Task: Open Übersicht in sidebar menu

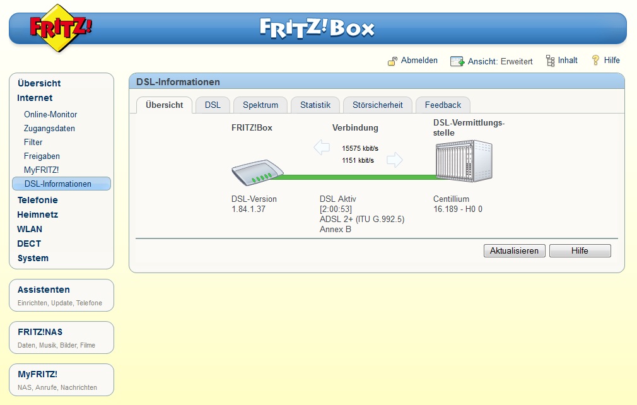Action: coord(39,83)
